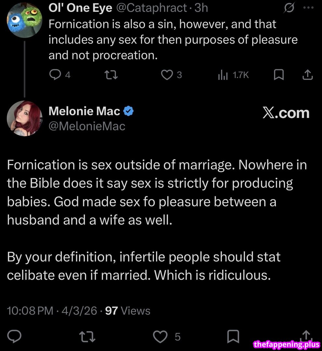The width and height of the screenshot is (322, 351).
Task: Reply to Melonie Mac's post
Action: coord(14,337)
